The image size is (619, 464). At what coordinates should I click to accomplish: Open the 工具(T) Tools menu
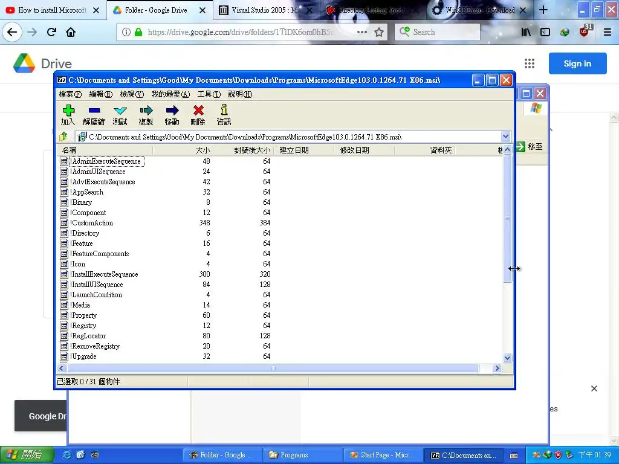[x=209, y=94]
